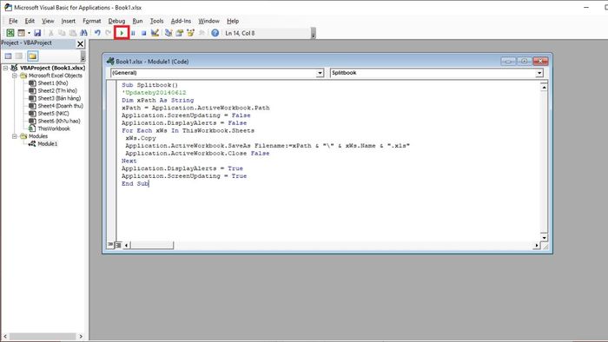Click Project pane scroll left arrow
This screenshot has height=342, width=608.
5,336
